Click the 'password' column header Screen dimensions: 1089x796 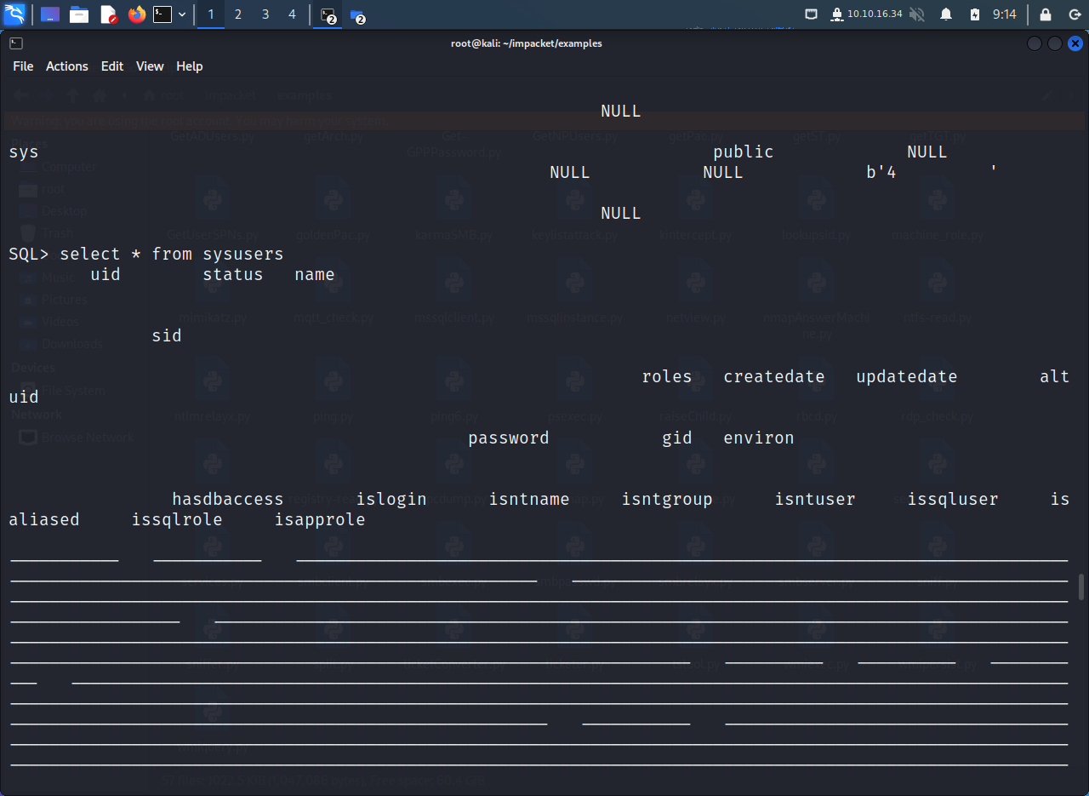509,438
